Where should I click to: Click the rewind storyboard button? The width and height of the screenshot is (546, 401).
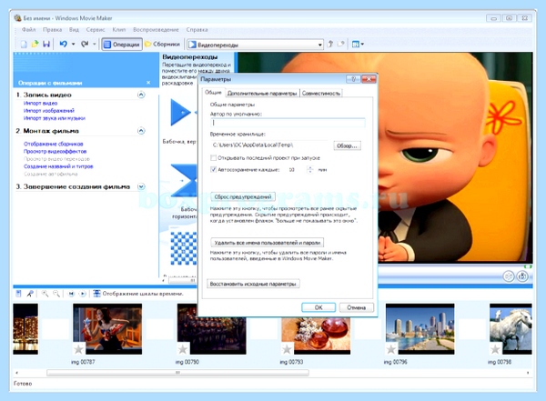71,294
